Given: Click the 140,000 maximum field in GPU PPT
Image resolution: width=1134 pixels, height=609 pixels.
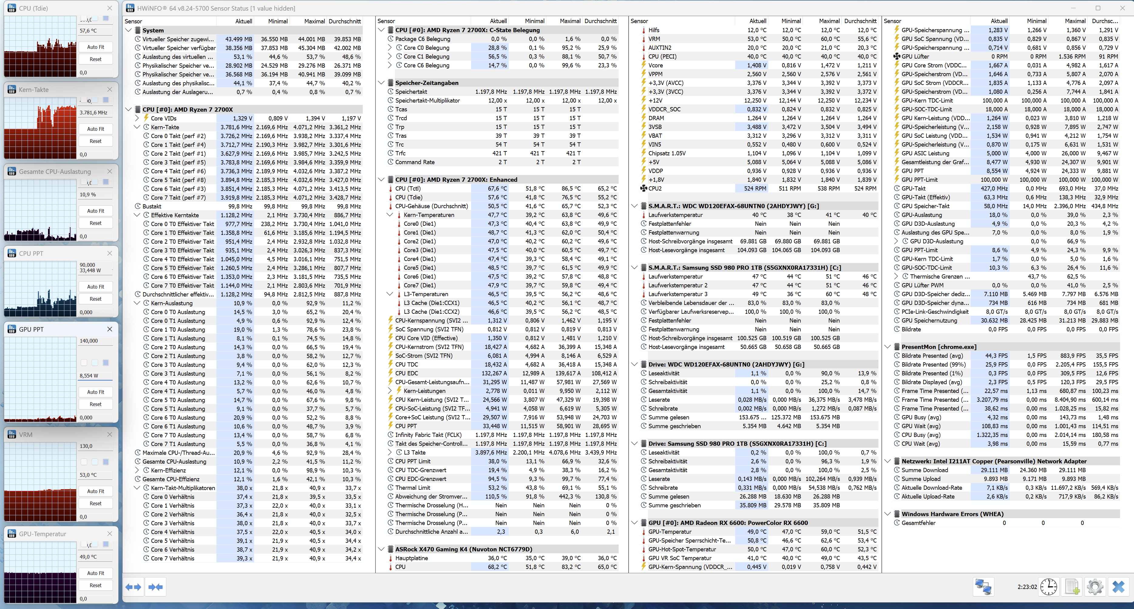Looking at the screenshot, I should 95,340.
